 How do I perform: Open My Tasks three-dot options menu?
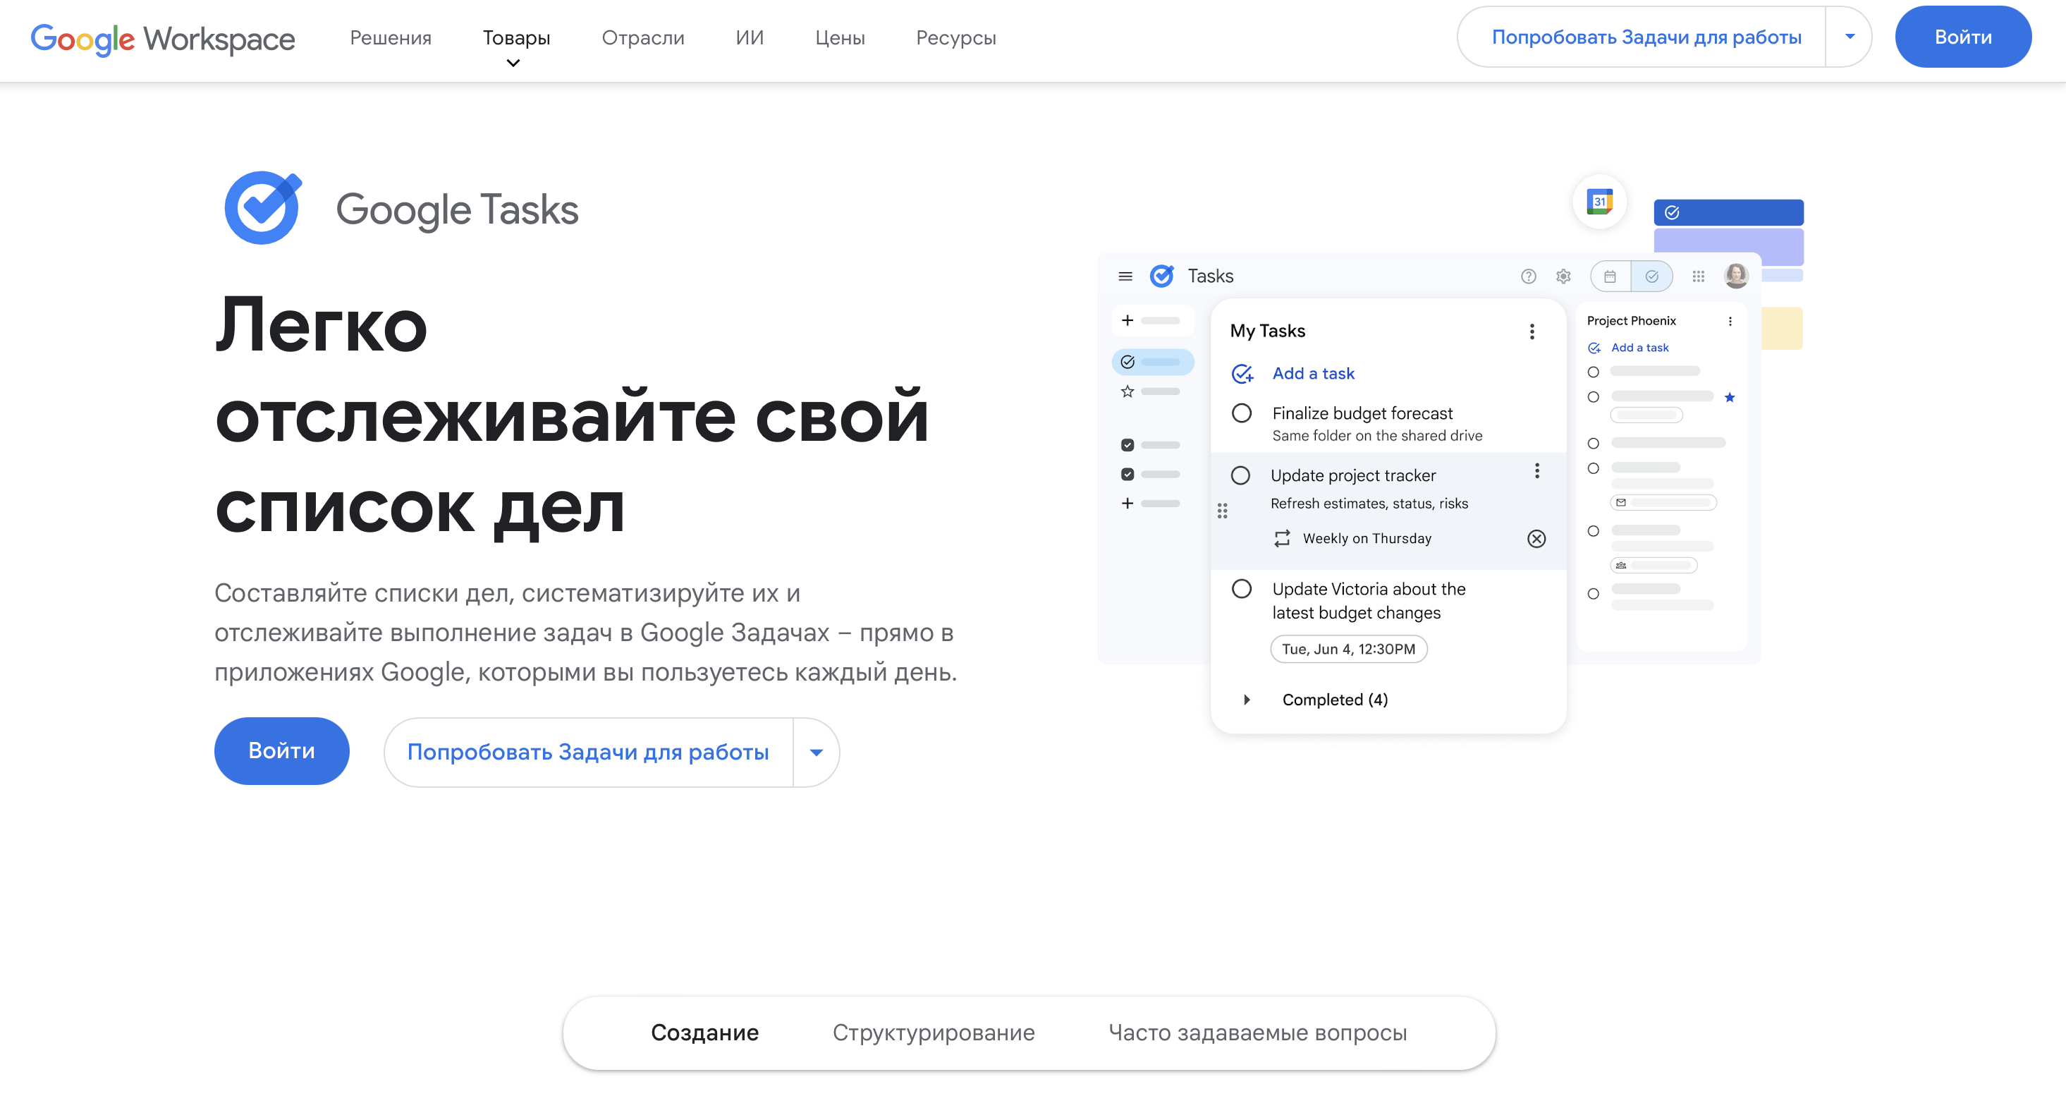click(1532, 331)
